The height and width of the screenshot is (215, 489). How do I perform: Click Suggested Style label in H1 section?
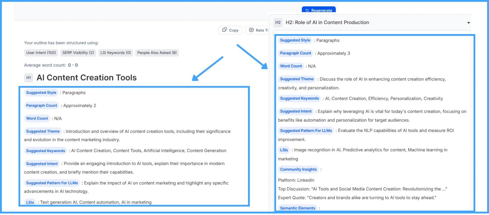tap(41, 93)
